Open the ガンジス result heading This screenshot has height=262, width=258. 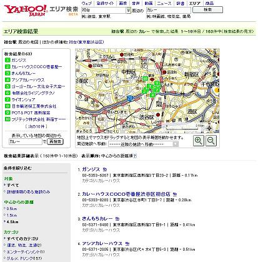91,169
